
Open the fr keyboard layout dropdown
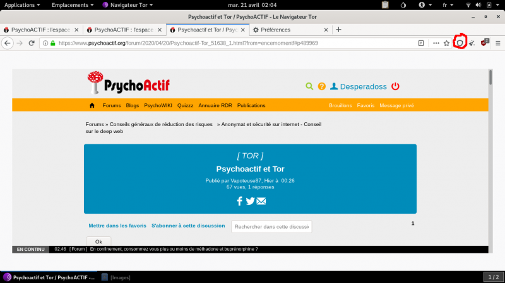coord(449,4)
